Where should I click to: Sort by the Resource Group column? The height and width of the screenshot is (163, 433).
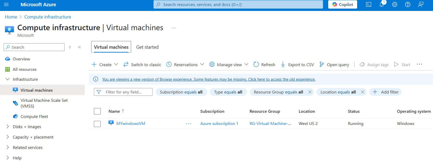click(x=265, y=111)
